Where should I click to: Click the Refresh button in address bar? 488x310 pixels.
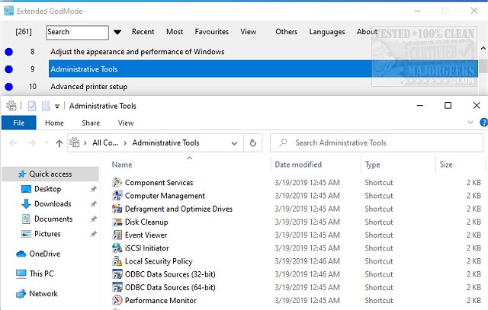(253, 142)
